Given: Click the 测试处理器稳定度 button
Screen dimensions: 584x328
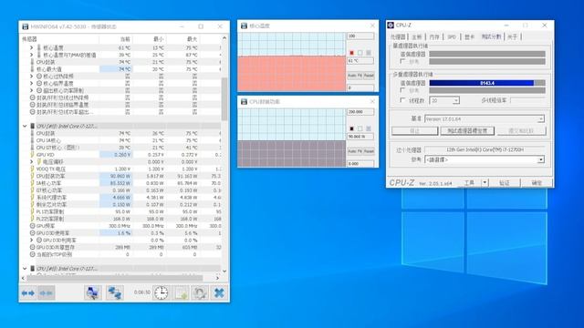Looking at the screenshot, I should [467, 131].
